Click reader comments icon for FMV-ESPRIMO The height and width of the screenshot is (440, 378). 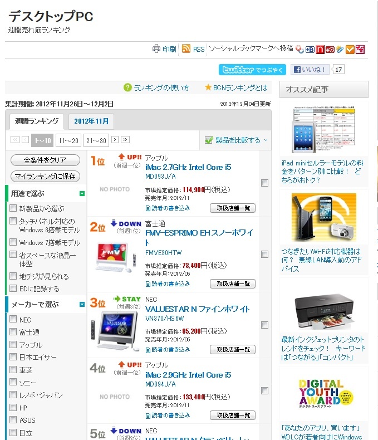pyautogui.click(x=148, y=284)
